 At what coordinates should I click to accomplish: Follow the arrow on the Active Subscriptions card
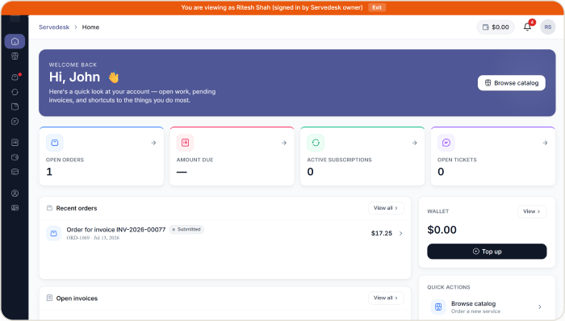pyautogui.click(x=414, y=143)
